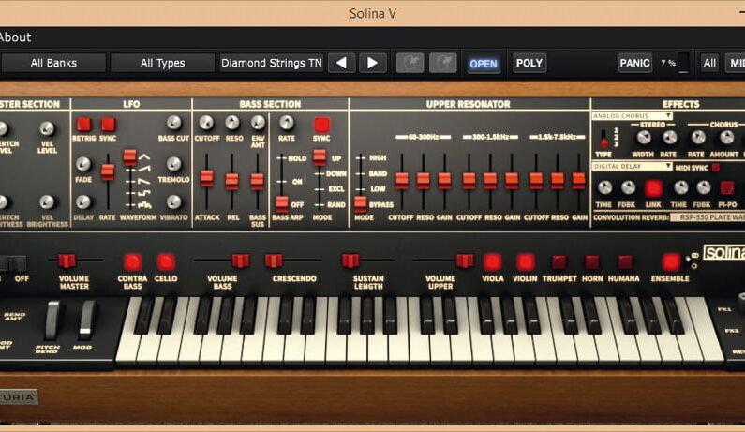Screen dimensions: 745x432
Task: Toggle the Viola voice button
Action: coord(492,261)
